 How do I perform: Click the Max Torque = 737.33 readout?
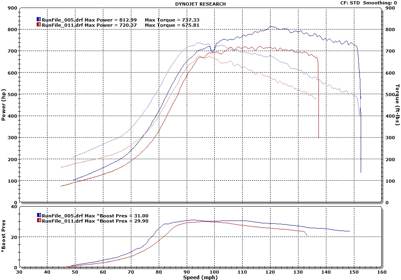click(x=172, y=19)
